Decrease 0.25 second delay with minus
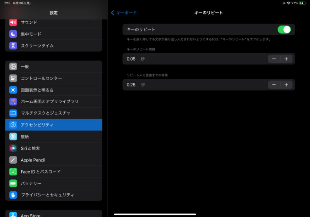 (x=274, y=85)
